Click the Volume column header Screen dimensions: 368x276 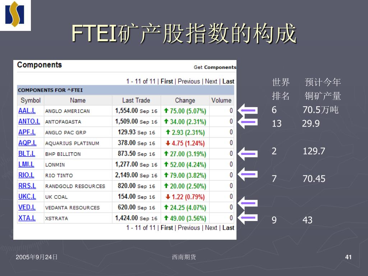[221, 101]
